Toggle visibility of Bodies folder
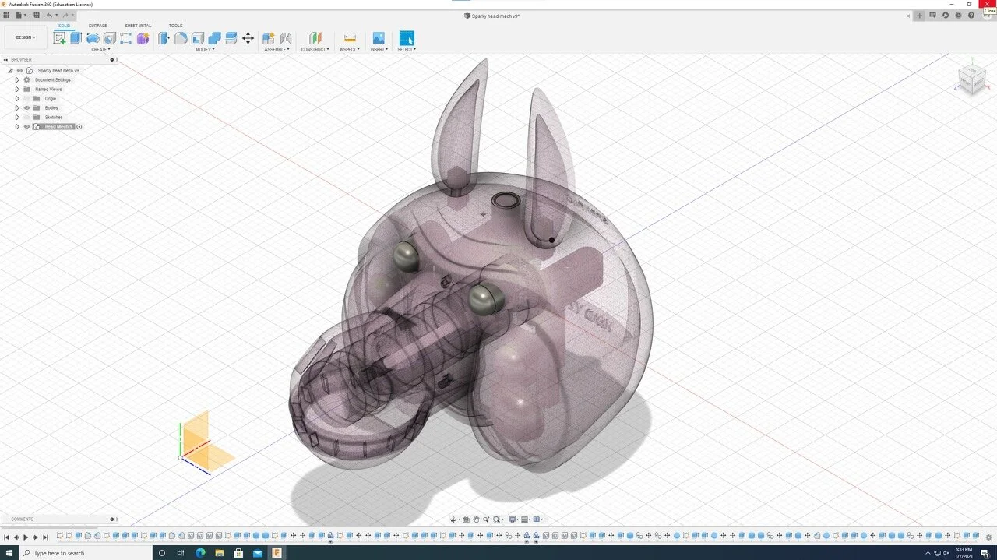 coord(26,108)
